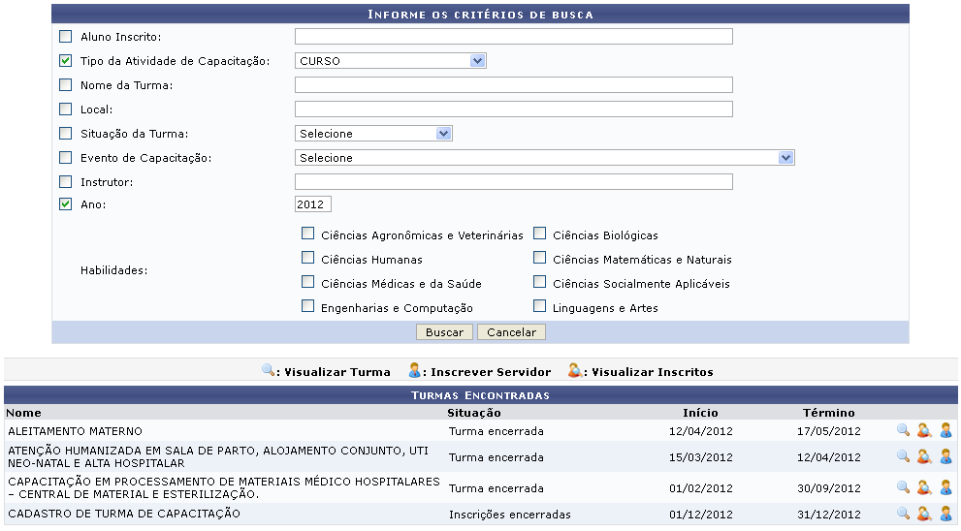Enable the Aluno Inscrito filter checkbox
This screenshot has width=961, height=531.
[x=66, y=37]
